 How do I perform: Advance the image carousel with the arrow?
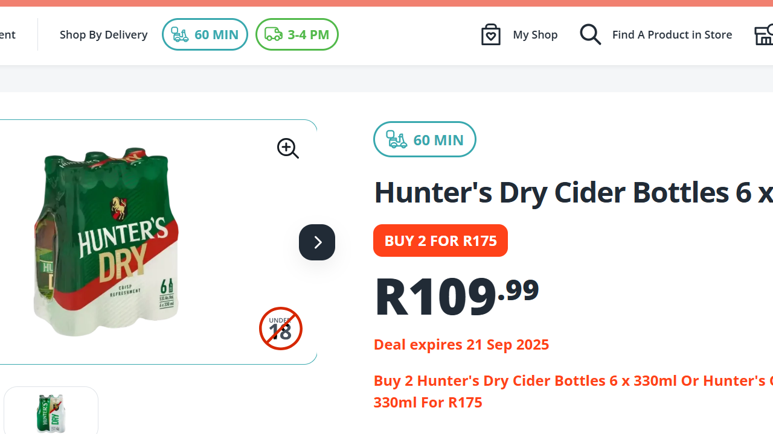click(x=316, y=242)
